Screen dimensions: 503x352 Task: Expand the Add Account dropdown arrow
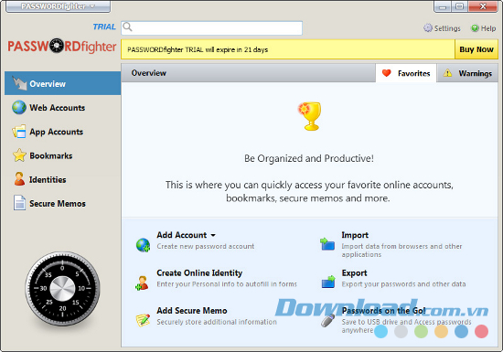tap(213, 235)
